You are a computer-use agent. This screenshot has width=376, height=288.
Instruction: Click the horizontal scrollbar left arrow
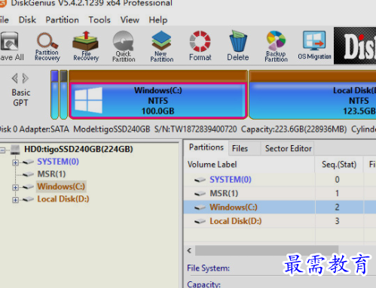tap(189, 250)
